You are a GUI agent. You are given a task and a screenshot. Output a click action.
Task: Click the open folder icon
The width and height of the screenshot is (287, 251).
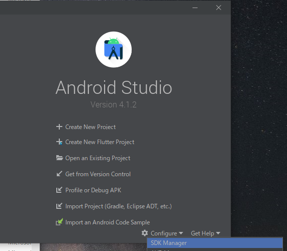coord(59,158)
